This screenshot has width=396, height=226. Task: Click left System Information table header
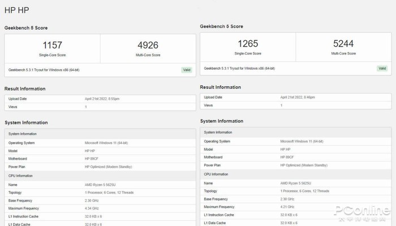(x=100, y=134)
